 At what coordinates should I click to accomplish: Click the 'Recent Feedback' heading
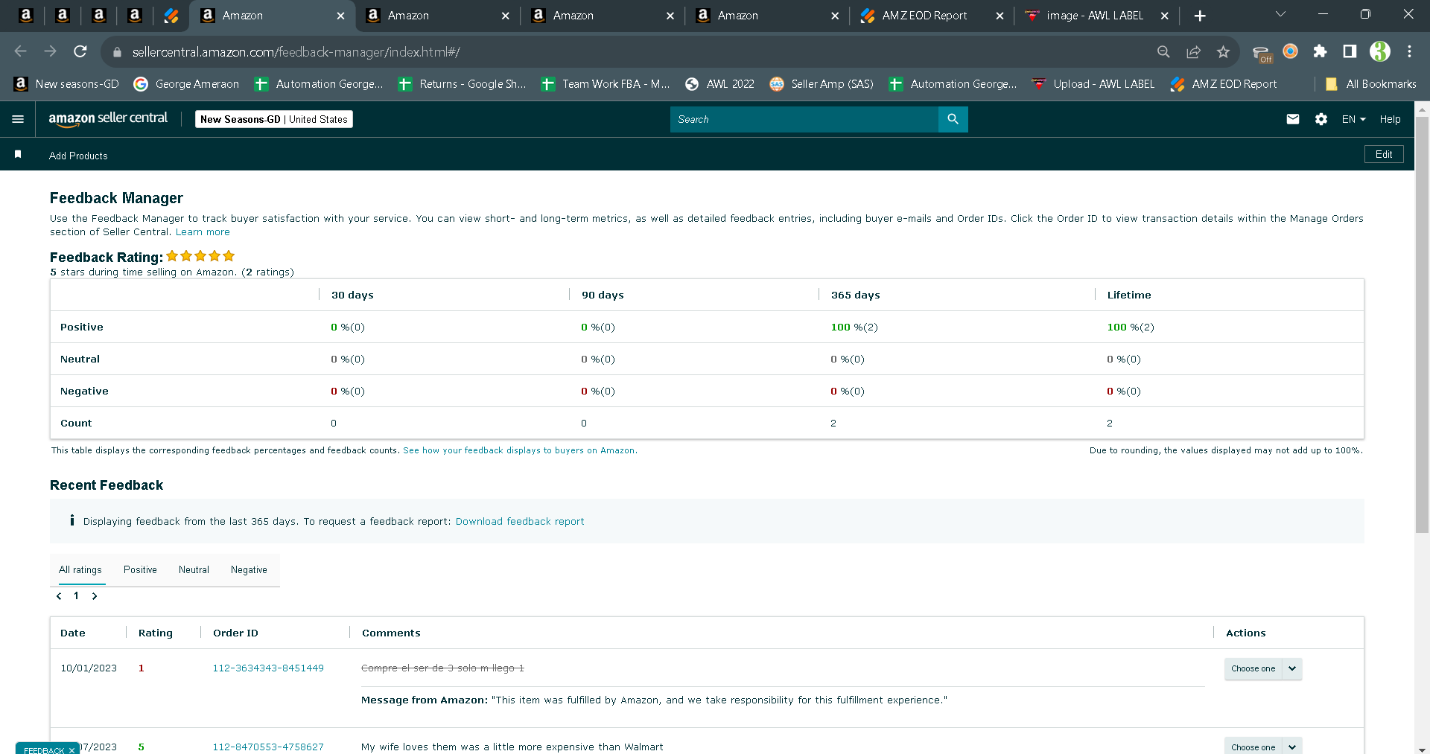[107, 485]
